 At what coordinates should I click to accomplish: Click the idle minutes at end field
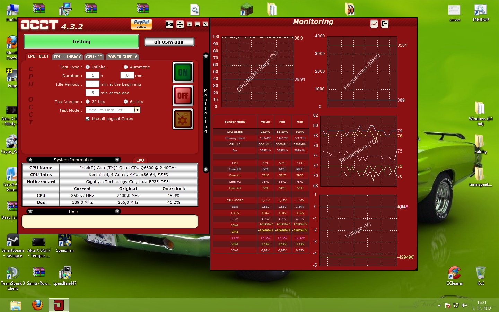click(x=93, y=93)
